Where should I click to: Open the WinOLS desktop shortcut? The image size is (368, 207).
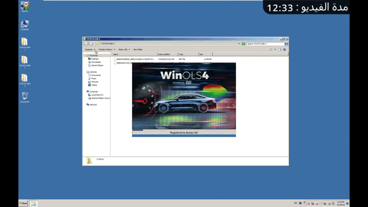(x=25, y=6)
